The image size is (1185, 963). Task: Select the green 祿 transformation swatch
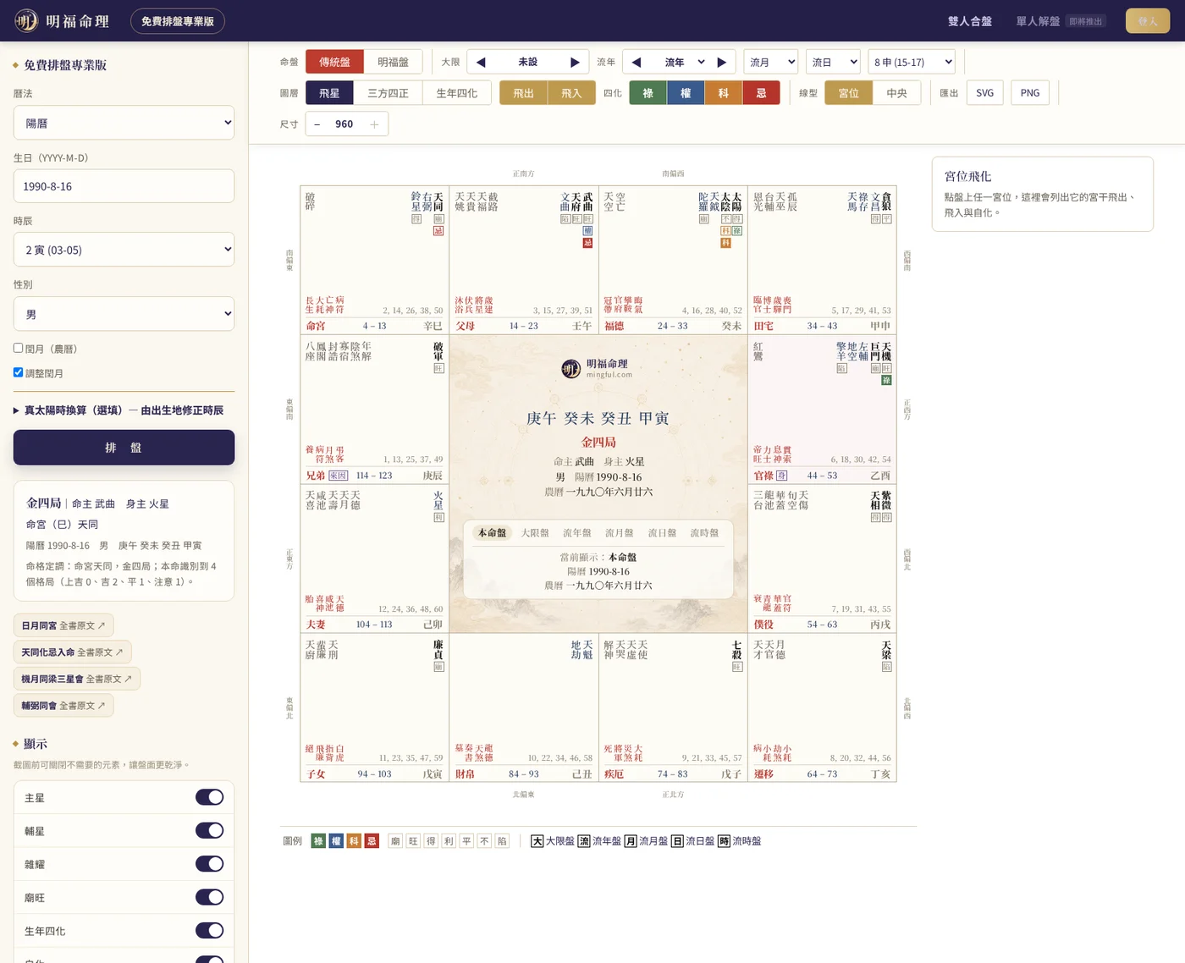tap(648, 93)
